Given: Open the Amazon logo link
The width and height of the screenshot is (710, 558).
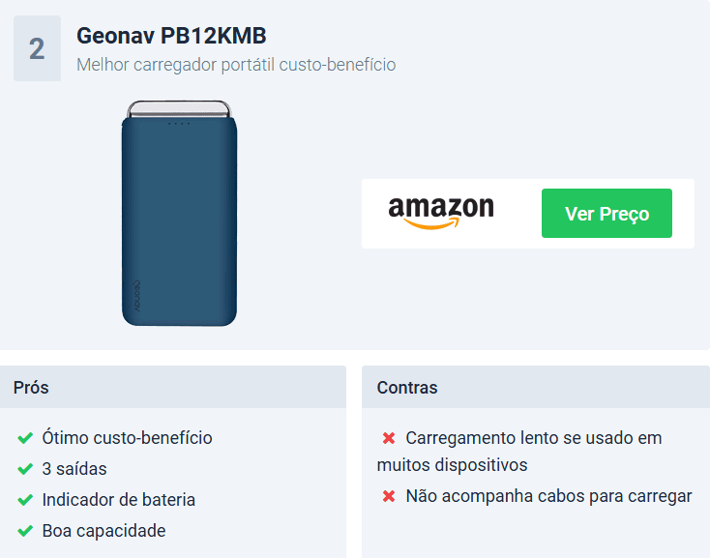Looking at the screenshot, I should pyautogui.click(x=441, y=213).
